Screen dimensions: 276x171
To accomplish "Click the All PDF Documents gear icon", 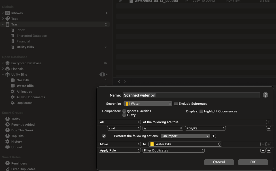I will (x=13, y=97).
